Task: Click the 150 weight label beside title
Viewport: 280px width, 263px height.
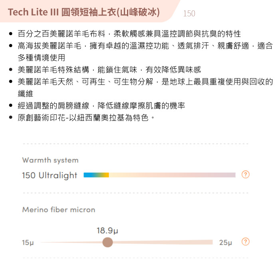Action: click(189, 14)
